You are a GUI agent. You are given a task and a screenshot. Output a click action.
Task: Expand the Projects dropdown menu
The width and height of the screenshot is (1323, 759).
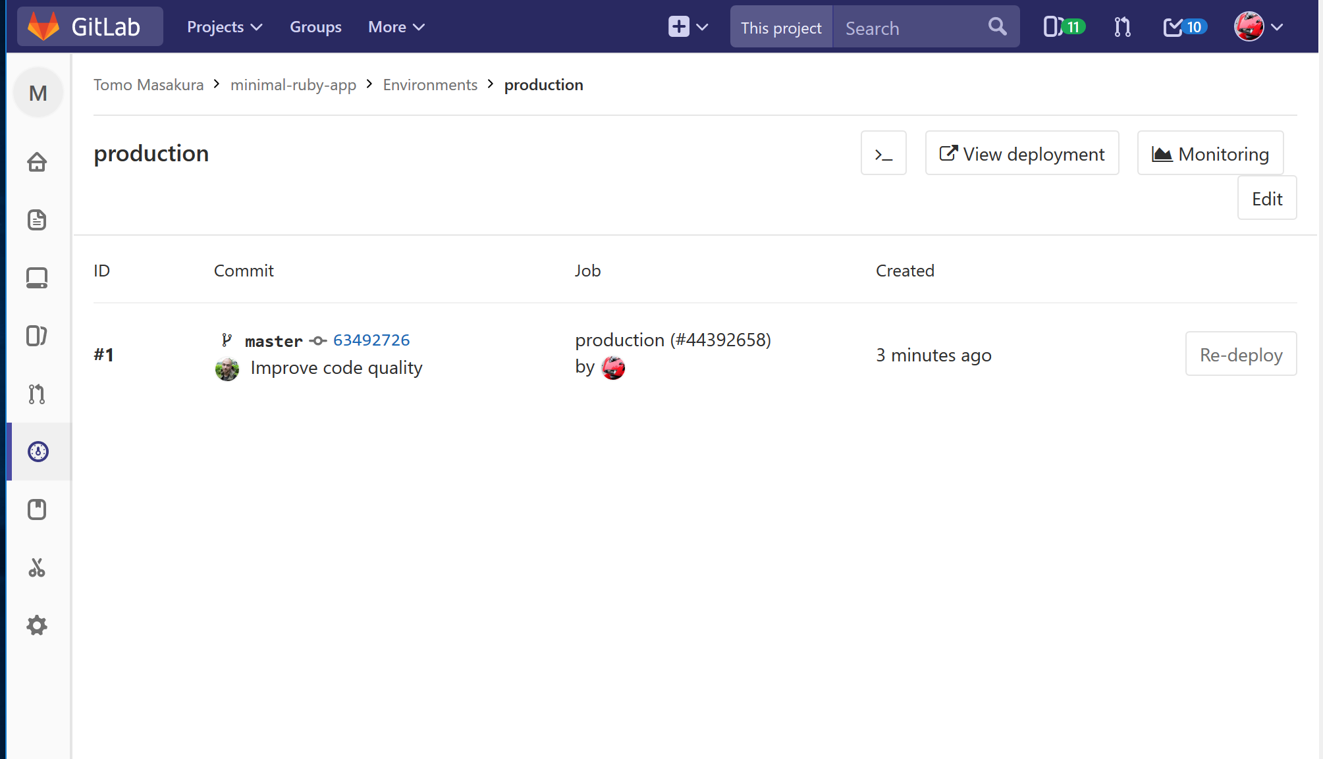pos(225,27)
